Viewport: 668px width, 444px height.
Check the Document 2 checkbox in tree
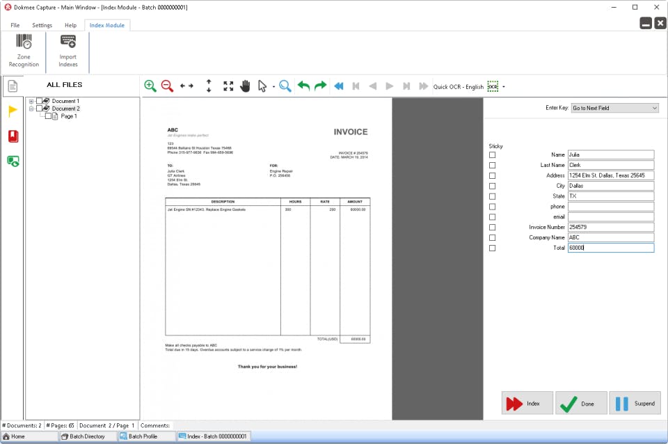coord(39,109)
